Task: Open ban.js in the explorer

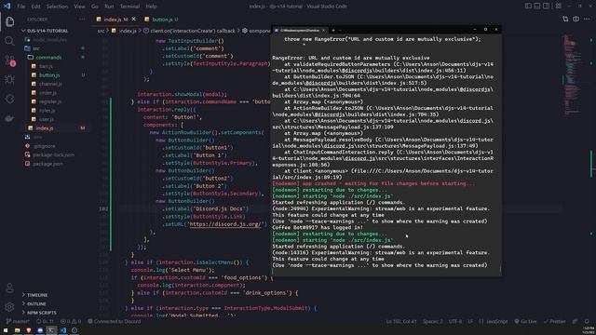Action: [46, 66]
